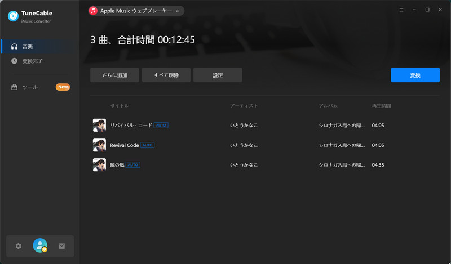The height and width of the screenshot is (264, 451).
Task: Click the アルバム column header
Action: 328,106
